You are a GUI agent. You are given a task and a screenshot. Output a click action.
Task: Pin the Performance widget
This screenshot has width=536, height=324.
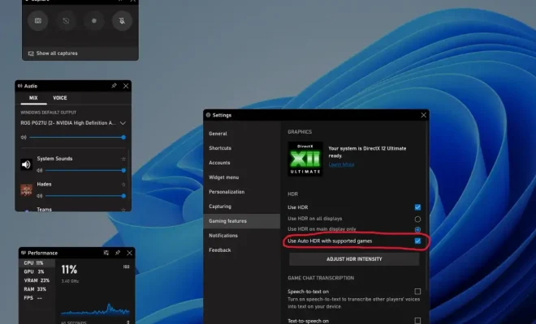pos(118,253)
